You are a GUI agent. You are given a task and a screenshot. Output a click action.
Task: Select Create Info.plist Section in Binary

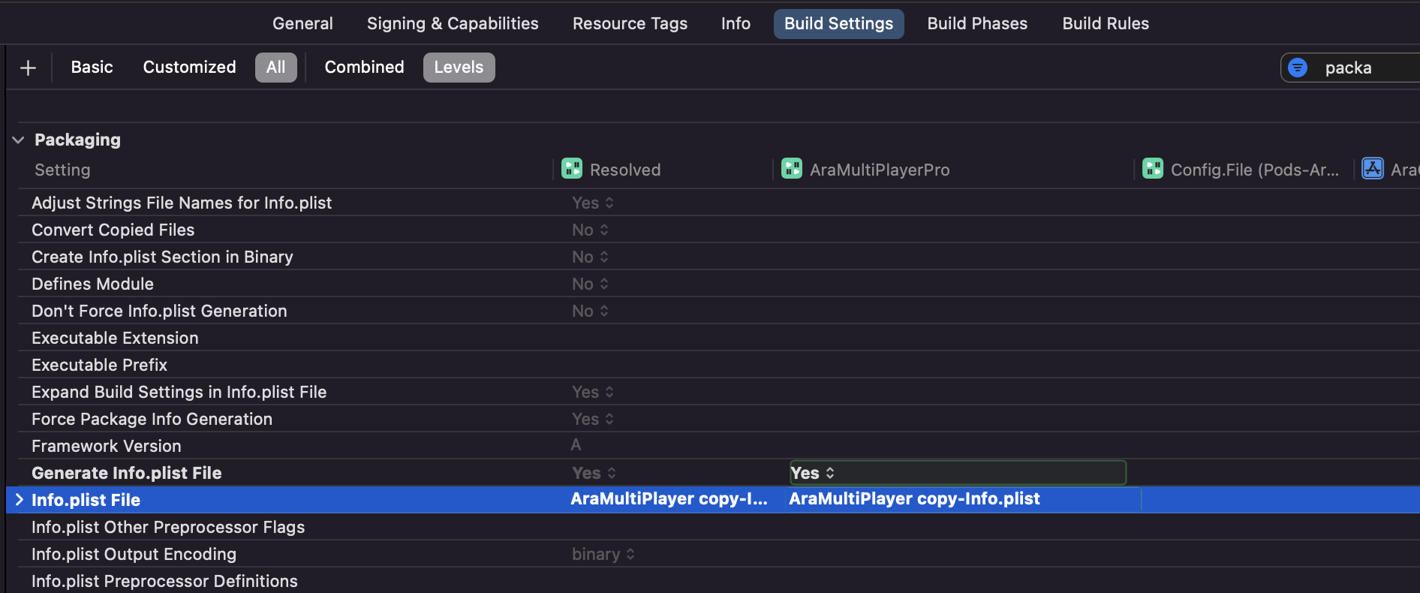pyautogui.click(x=162, y=257)
